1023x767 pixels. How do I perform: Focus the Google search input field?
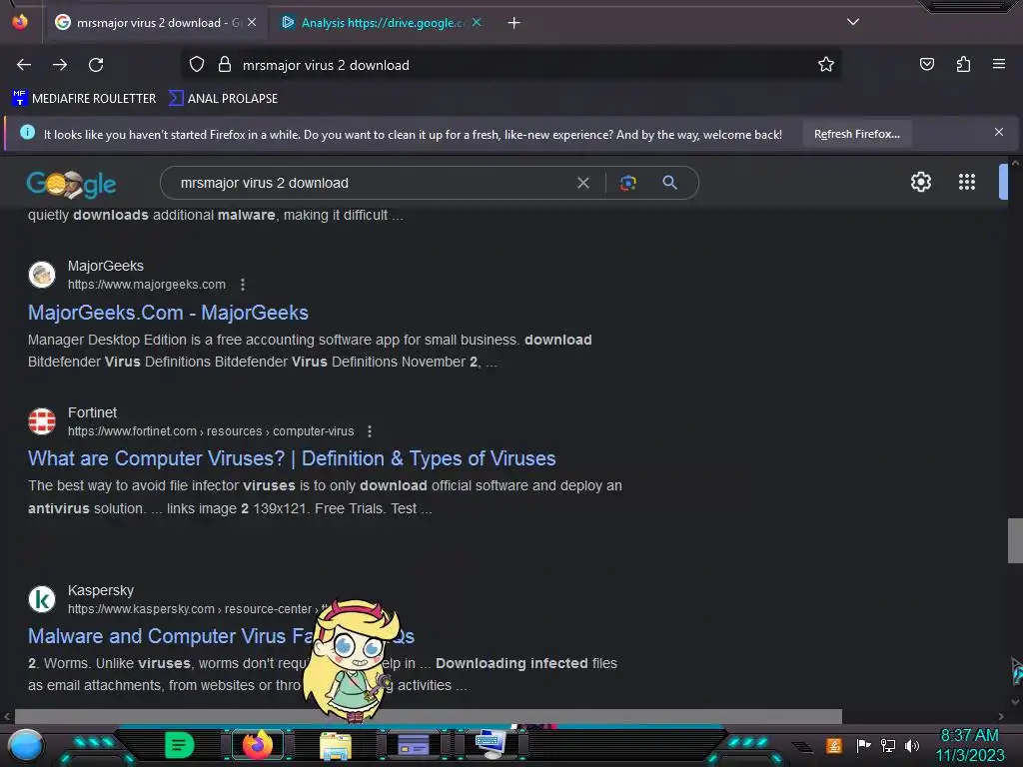[372, 184]
